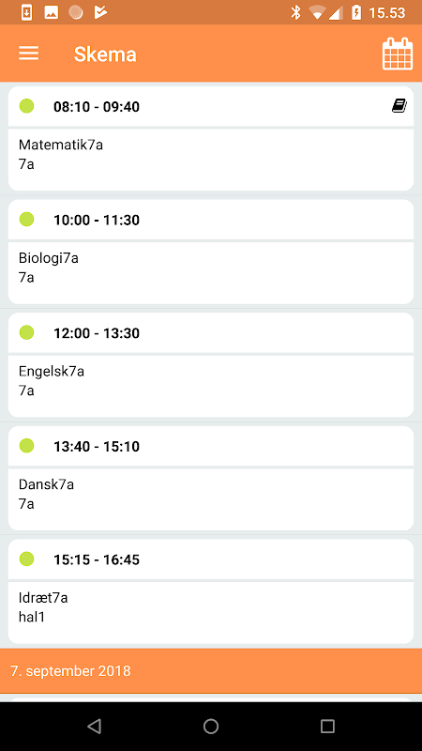Tap the Android home circle button
The width and height of the screenshot is (422, 751).
click(211, 727)
